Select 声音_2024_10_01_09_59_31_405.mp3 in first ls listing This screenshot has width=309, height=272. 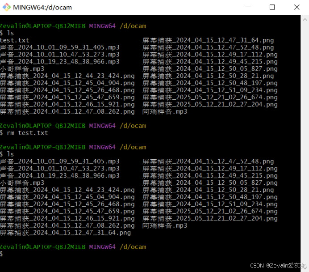[x=60, y=47]
